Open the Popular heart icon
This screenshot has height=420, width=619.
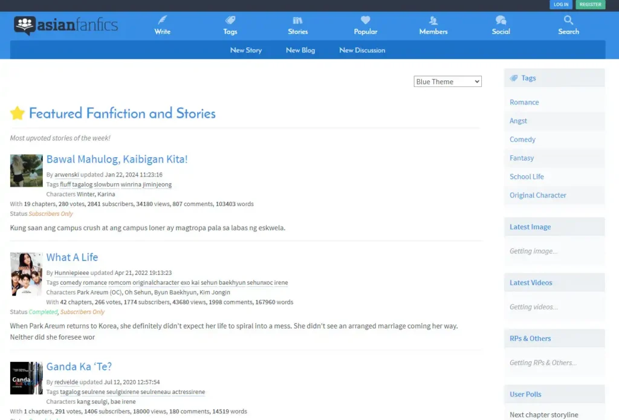pos(365,20)
